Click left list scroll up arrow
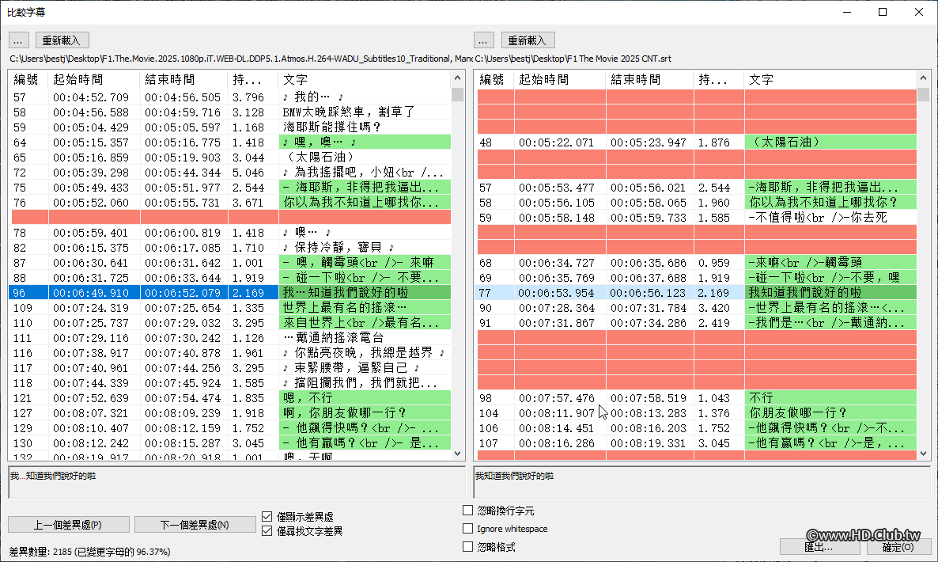 click(x=458, y=78)
